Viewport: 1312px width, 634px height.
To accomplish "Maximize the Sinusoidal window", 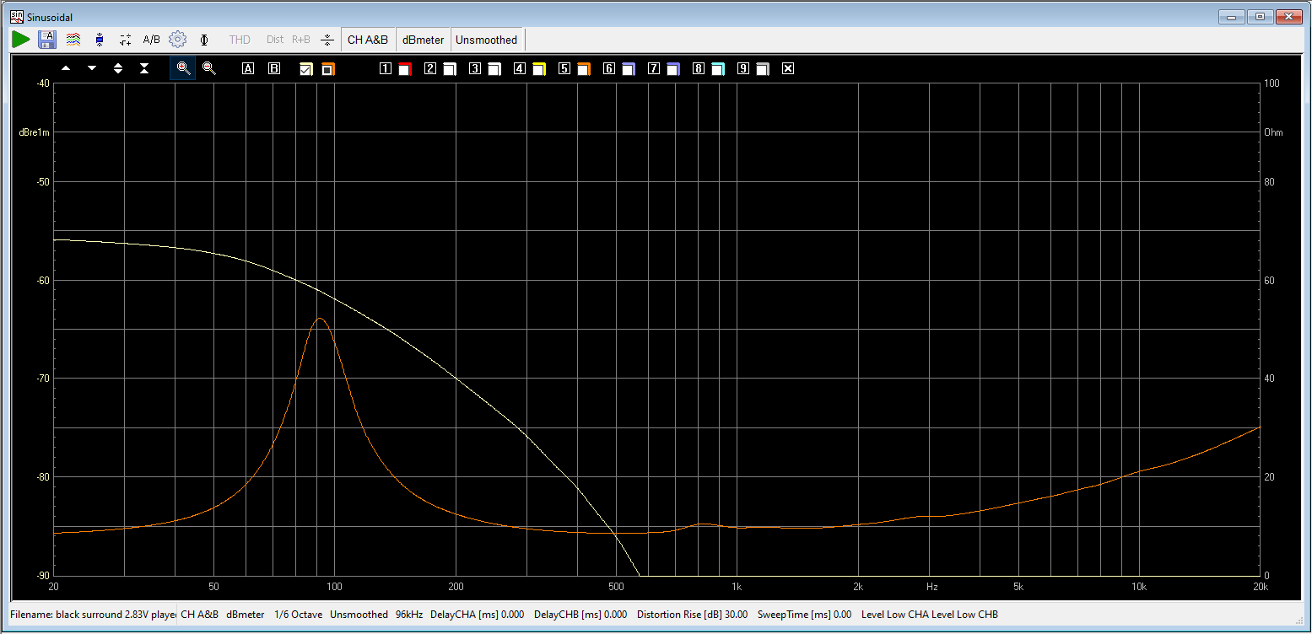I will coord(1260,16).
